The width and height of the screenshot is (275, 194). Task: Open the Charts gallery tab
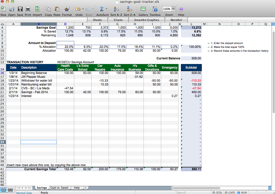pos(118,20)
